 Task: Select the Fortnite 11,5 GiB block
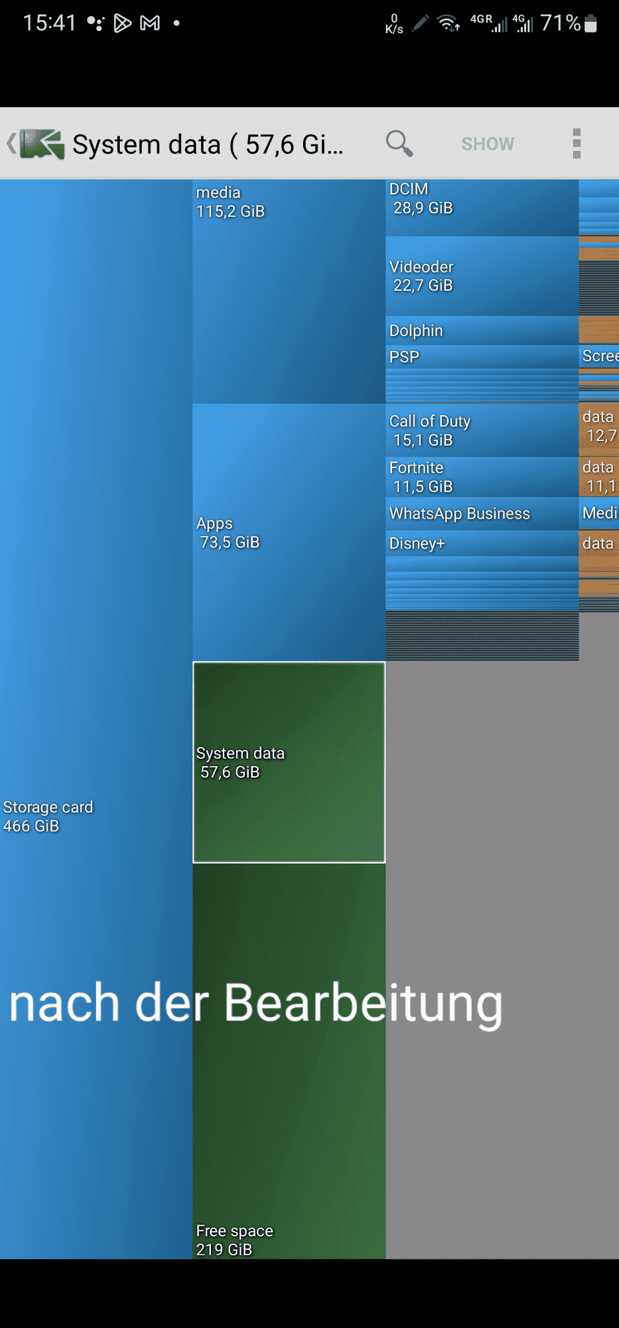click(x=482, y=477)
